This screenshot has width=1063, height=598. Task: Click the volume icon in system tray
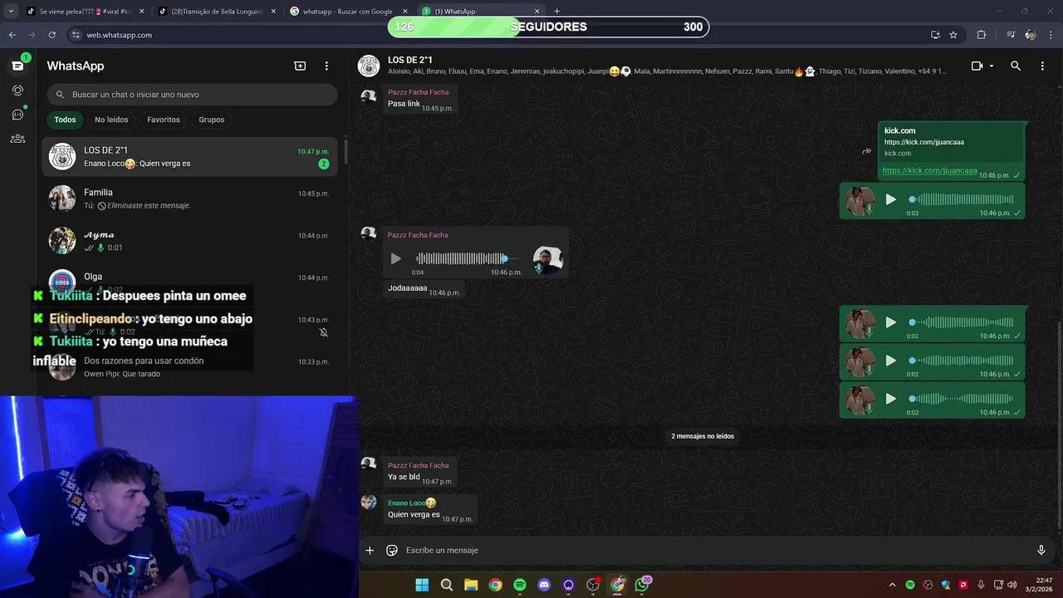coord(1012,585)
